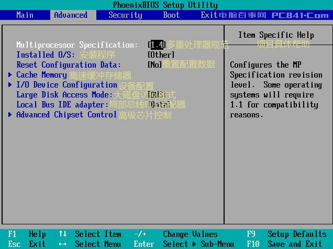The width and height of the screenshot is (333, 249).
Task: Click the arrow before I/O Device Configuration
Action: pos(10,85)
